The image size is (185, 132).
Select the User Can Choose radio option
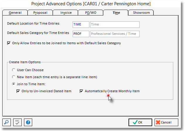pyautogui.click(x=13, y=70)
